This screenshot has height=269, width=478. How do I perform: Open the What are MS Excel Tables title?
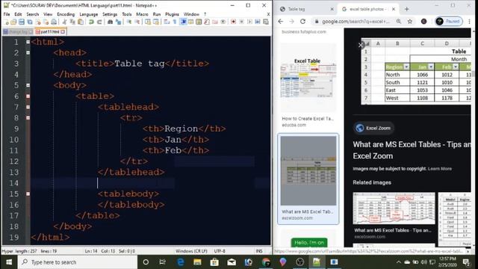(x=412, y=150)
